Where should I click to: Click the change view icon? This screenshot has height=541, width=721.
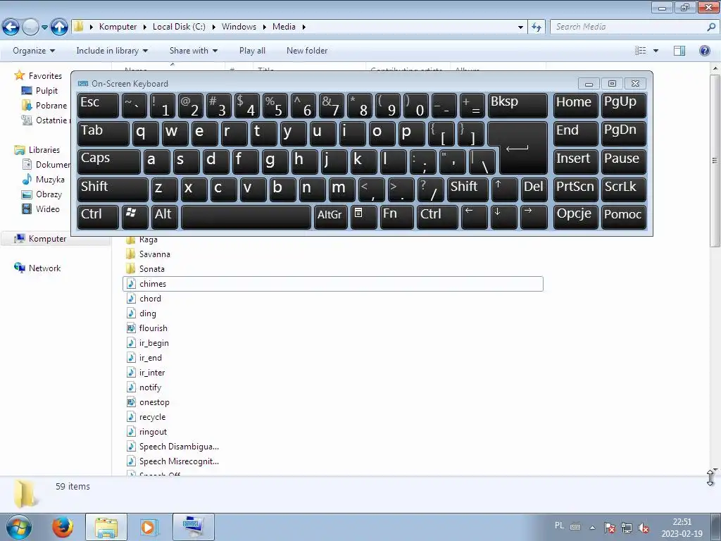pyautogui.click(x=641, y=51)
